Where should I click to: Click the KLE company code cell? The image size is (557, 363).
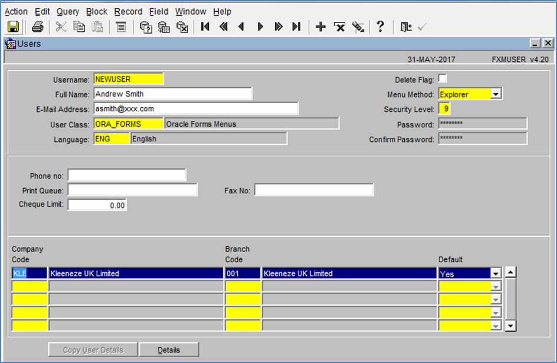coord(30,273)
